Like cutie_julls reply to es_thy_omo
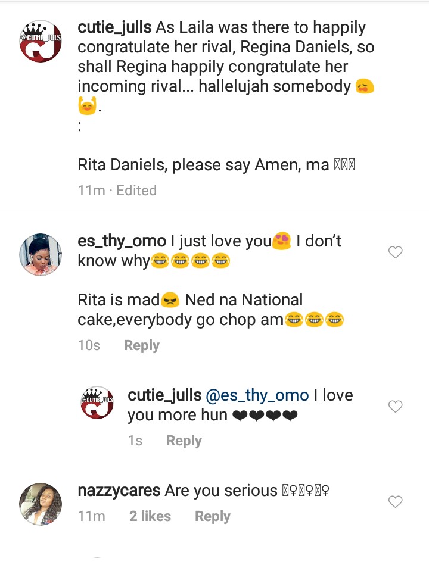This screenshot has width=429, height=565. 396,407
